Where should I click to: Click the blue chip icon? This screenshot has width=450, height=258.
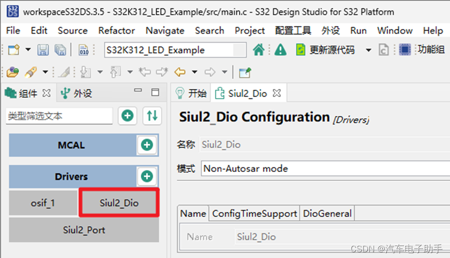coord(405,49)
